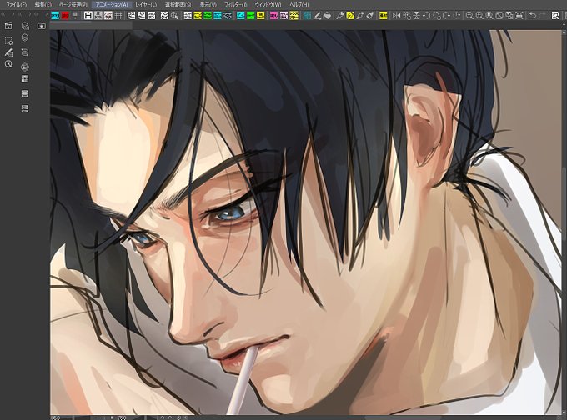Click the curved path arrows icon

(25, 52)
